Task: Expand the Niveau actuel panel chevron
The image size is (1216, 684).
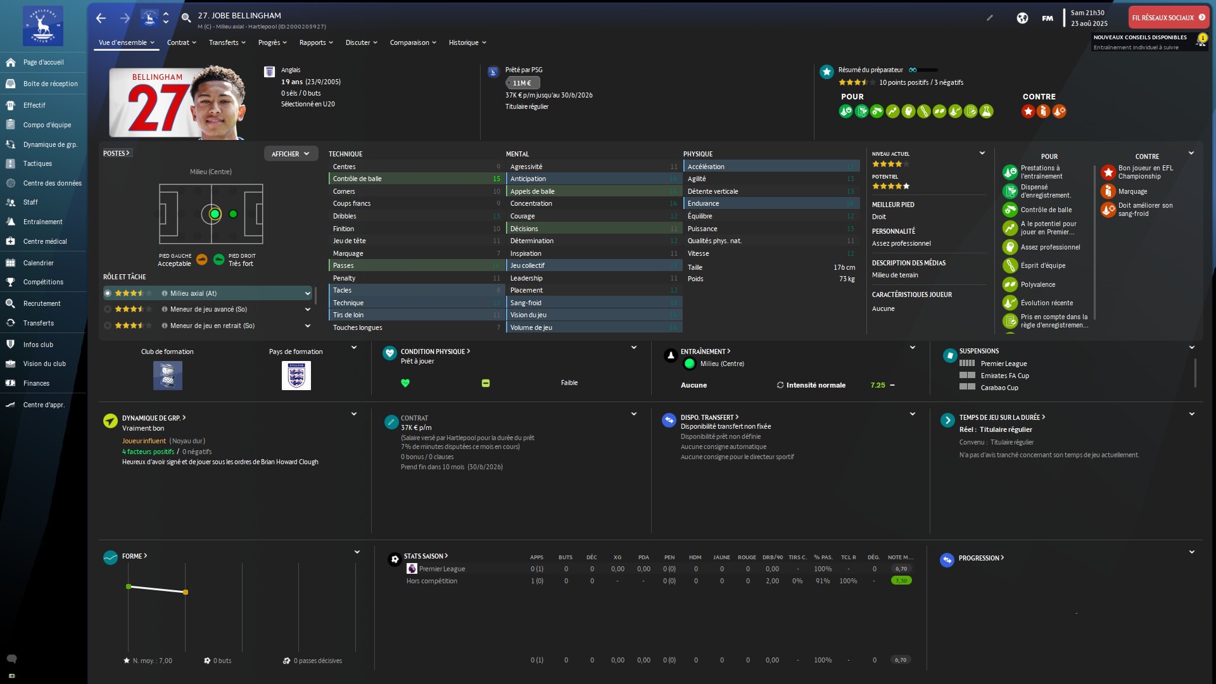Action: tap(982, 153)
